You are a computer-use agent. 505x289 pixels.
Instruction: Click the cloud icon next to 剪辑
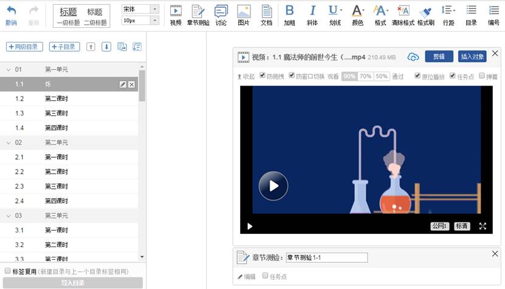413,57
